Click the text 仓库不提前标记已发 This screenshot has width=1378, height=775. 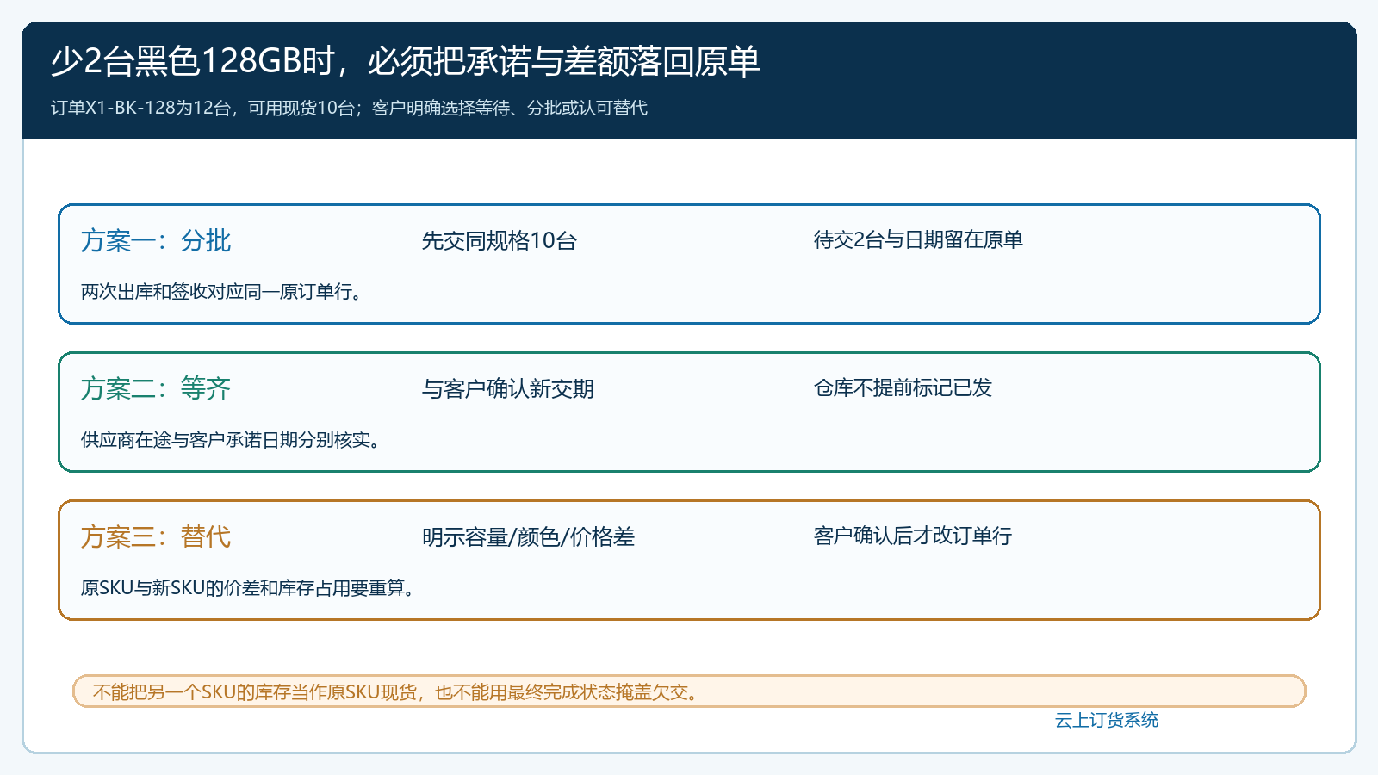pyautogui.click(x=903, y=387)
